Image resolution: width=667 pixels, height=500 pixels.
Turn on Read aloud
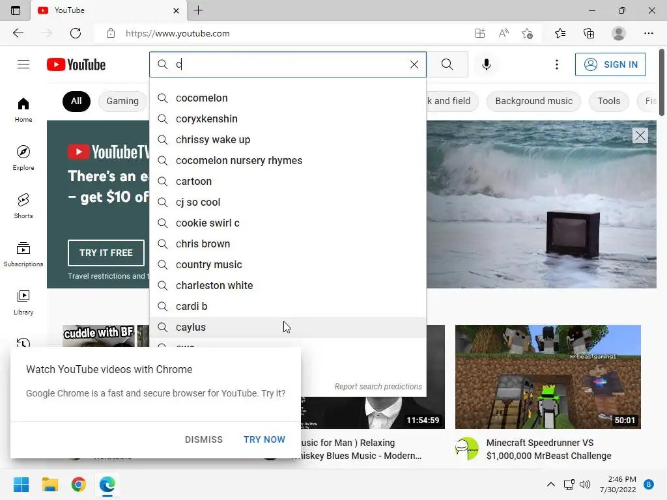(504, 33)
